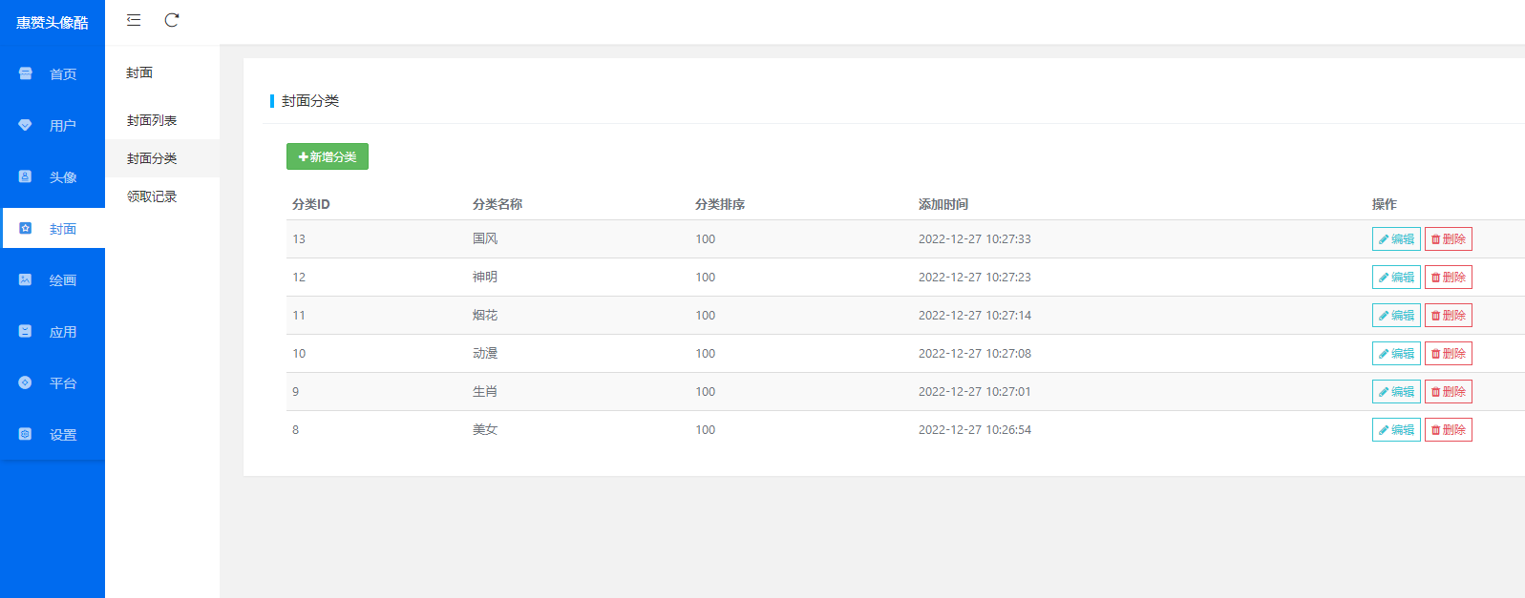
Task: Delete the 动漫 category row
Action: pyautogui.click(x=1449, y=353)
